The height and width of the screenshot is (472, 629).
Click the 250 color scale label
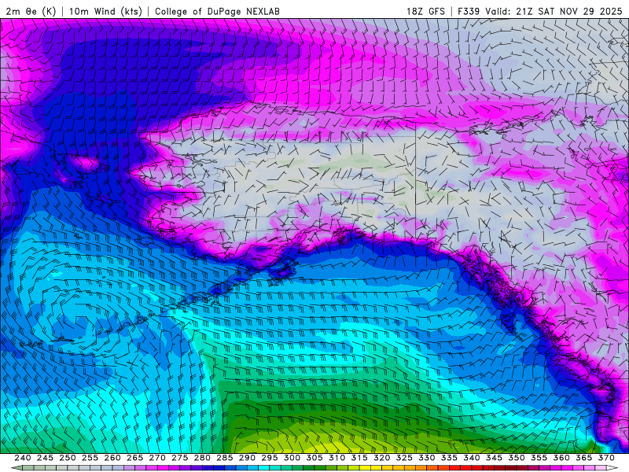click(68, 458)
